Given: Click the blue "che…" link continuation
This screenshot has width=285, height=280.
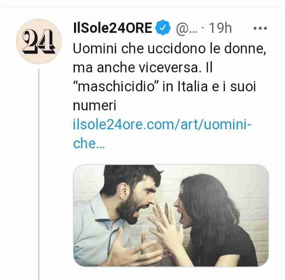Looking at the screenshot, I should tap(89, 143).
